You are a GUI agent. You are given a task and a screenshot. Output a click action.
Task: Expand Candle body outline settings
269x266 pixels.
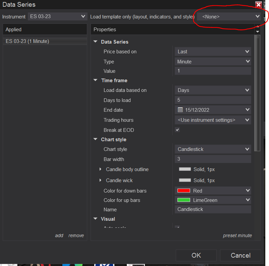tap(100, 169)
